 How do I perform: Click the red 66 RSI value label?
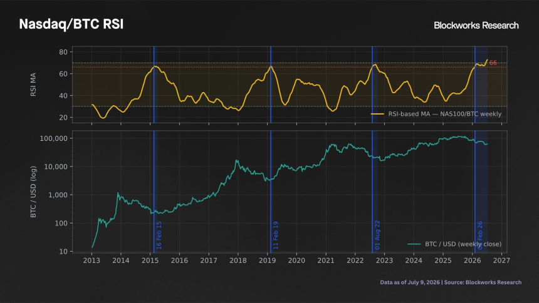point(493,63)
